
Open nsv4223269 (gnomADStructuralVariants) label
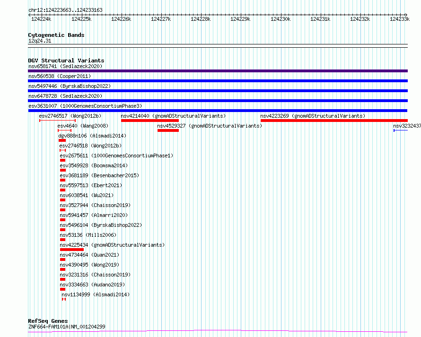313,116
